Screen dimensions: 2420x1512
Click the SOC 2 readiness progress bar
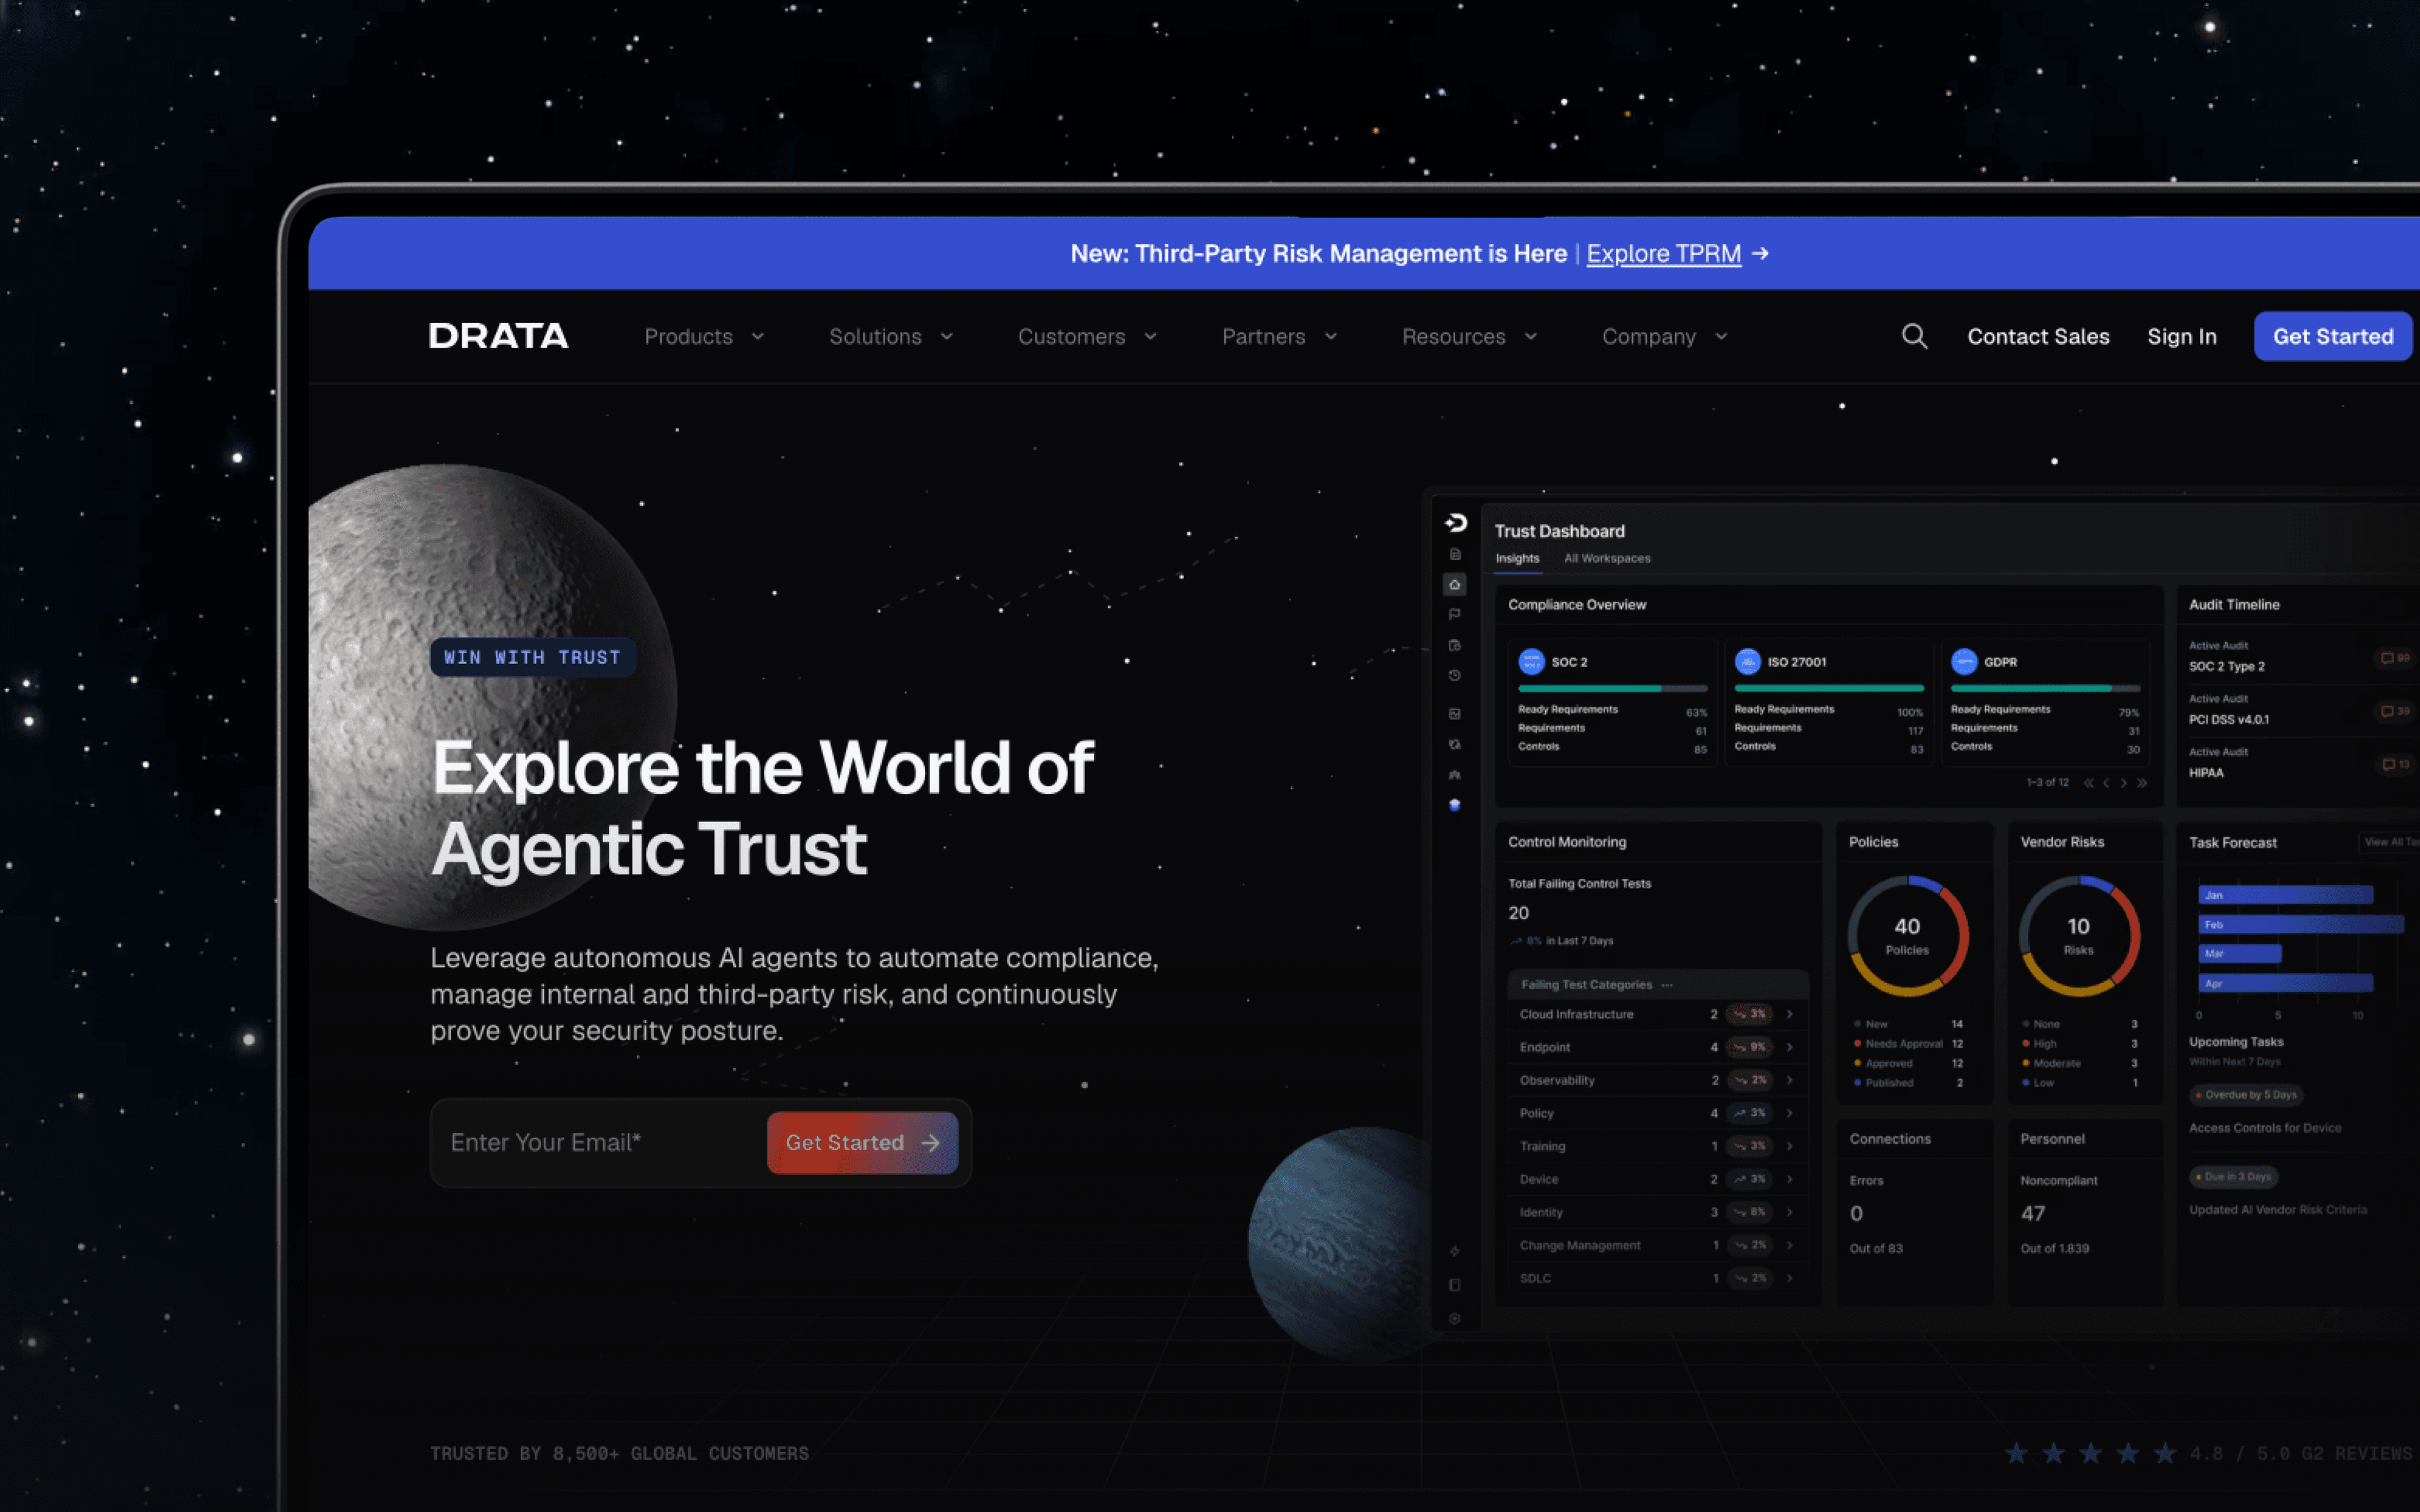tap(1612, 689)
